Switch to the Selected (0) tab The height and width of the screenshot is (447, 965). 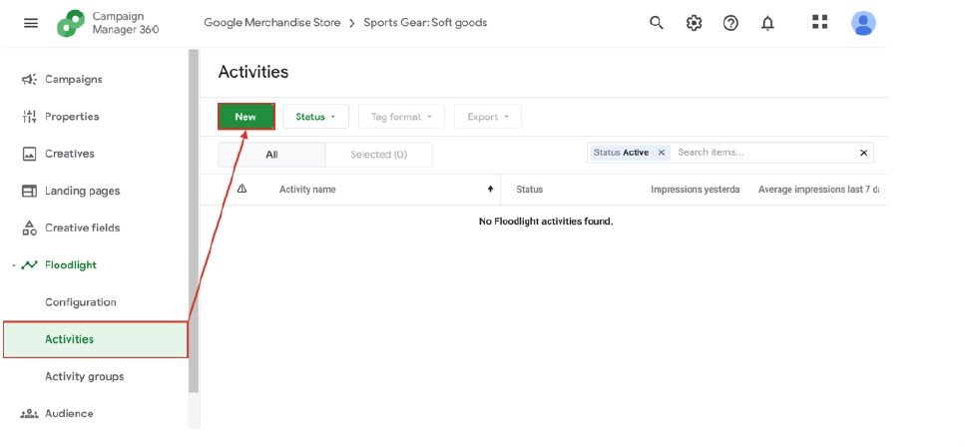(378, 155)
